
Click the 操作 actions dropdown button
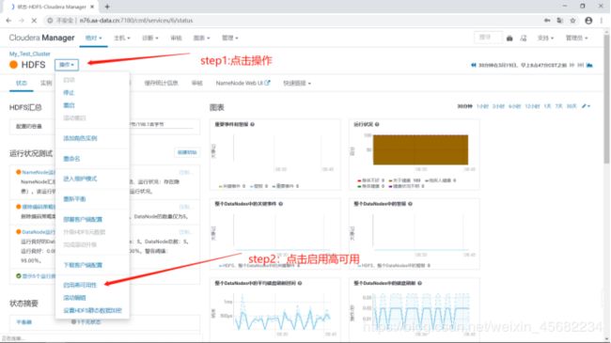coord(67,65)
